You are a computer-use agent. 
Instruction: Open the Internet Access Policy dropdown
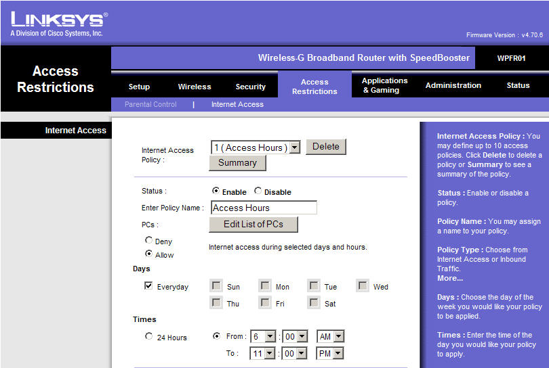pos(294,147)
